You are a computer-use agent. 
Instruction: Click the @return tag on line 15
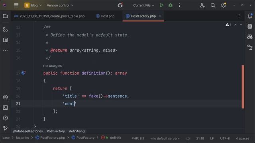tap(59, 50)
